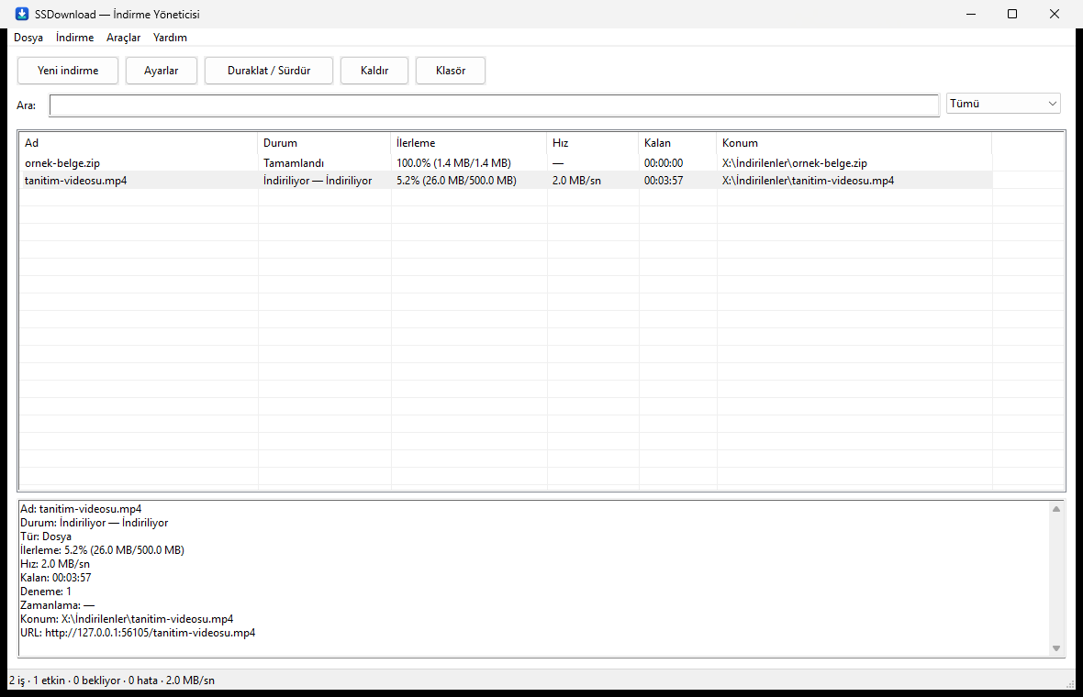Open the Araçlar menu
The height and width of the screenshot is (697, 1083).
tap(124, 38)
